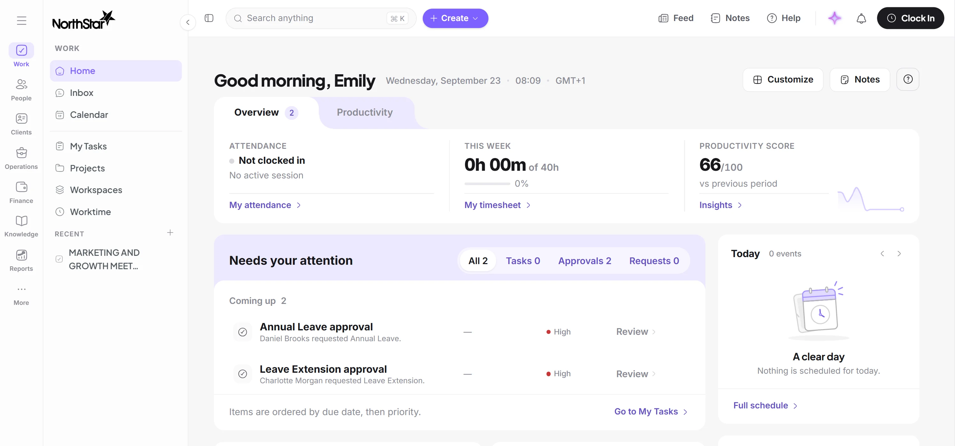
Task: Go to previous day in Today panel
Action: (882, 254)
